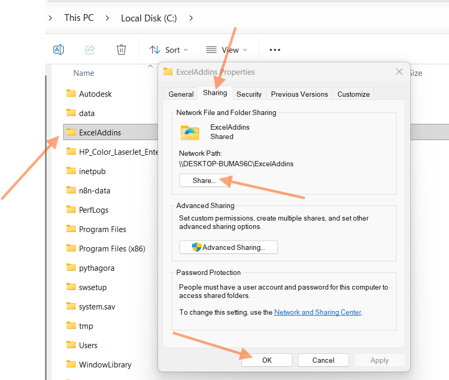The width and height of the screenshot is (449, 380).
Task: Click the pythagora folder icon
Action: click(x=71, y=267)
